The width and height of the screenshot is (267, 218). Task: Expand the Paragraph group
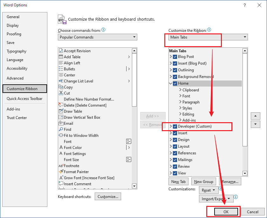(180, 102)
